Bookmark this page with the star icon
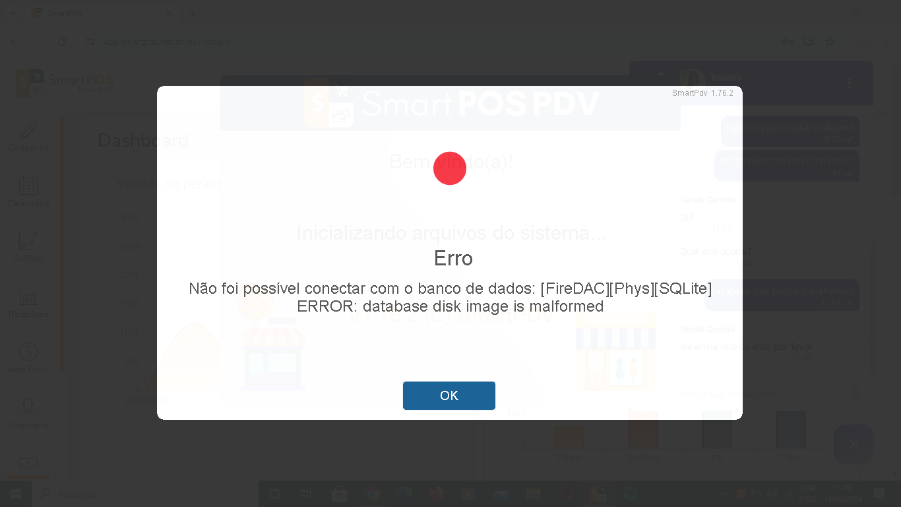Screen dimensions: 901x507 tap(830, 42)
